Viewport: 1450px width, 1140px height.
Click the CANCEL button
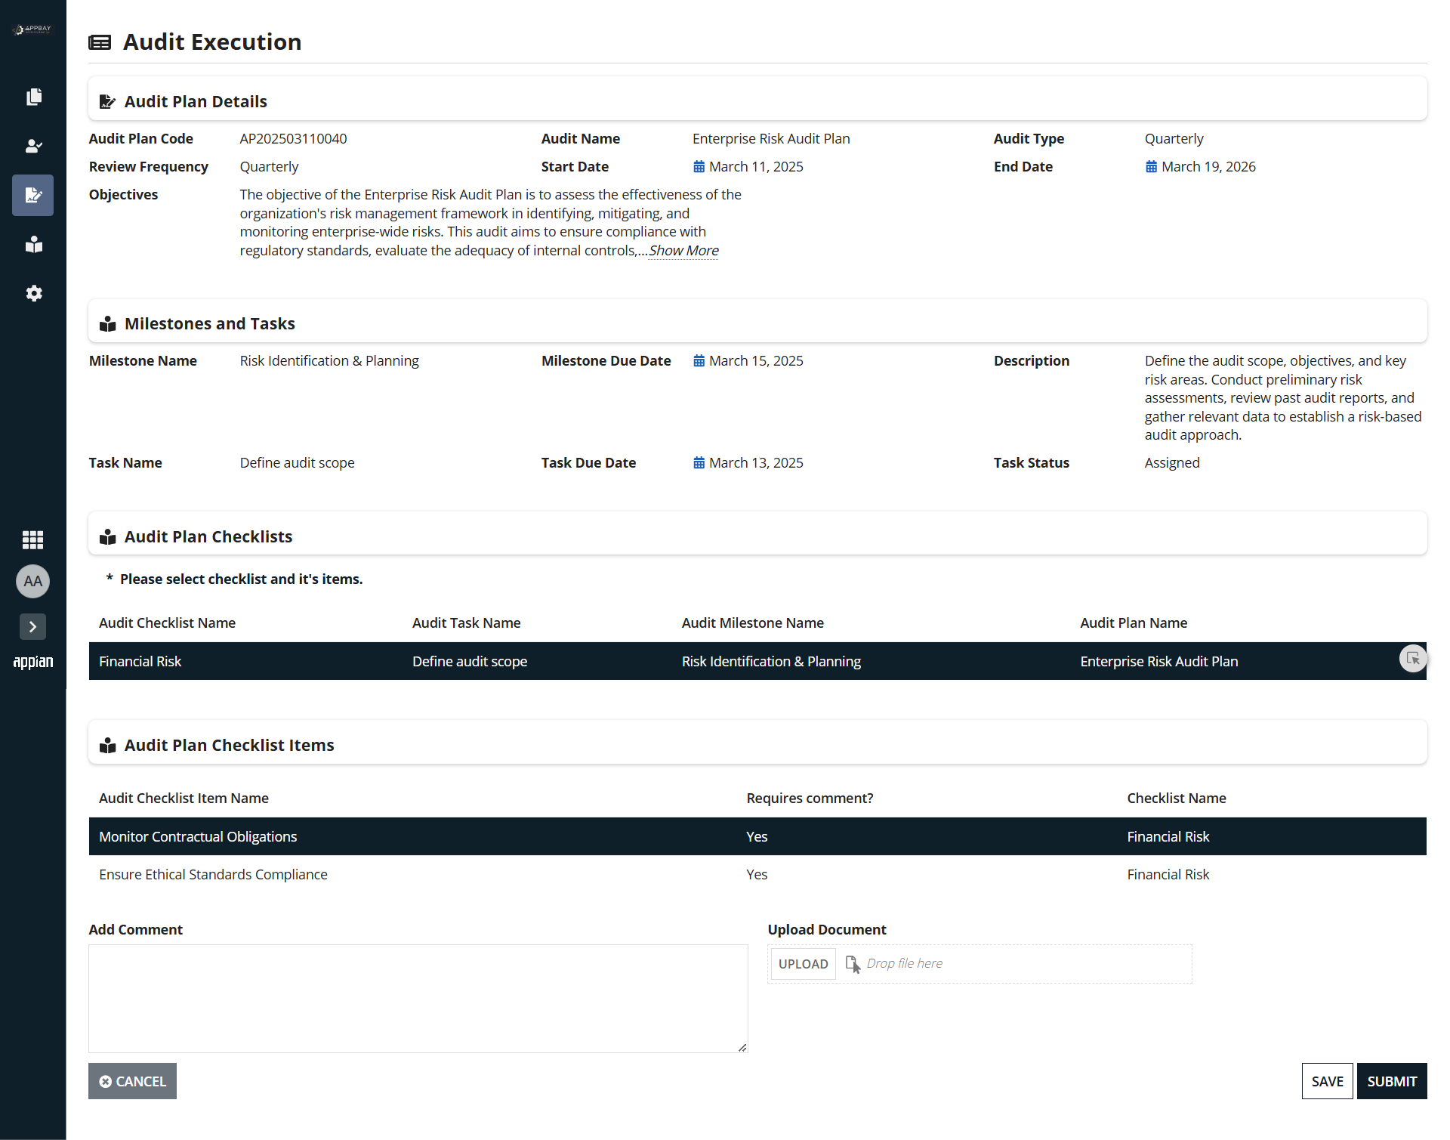(132, 1081)
